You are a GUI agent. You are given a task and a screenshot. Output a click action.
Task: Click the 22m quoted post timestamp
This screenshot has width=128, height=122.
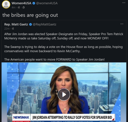tap(7, 29)
